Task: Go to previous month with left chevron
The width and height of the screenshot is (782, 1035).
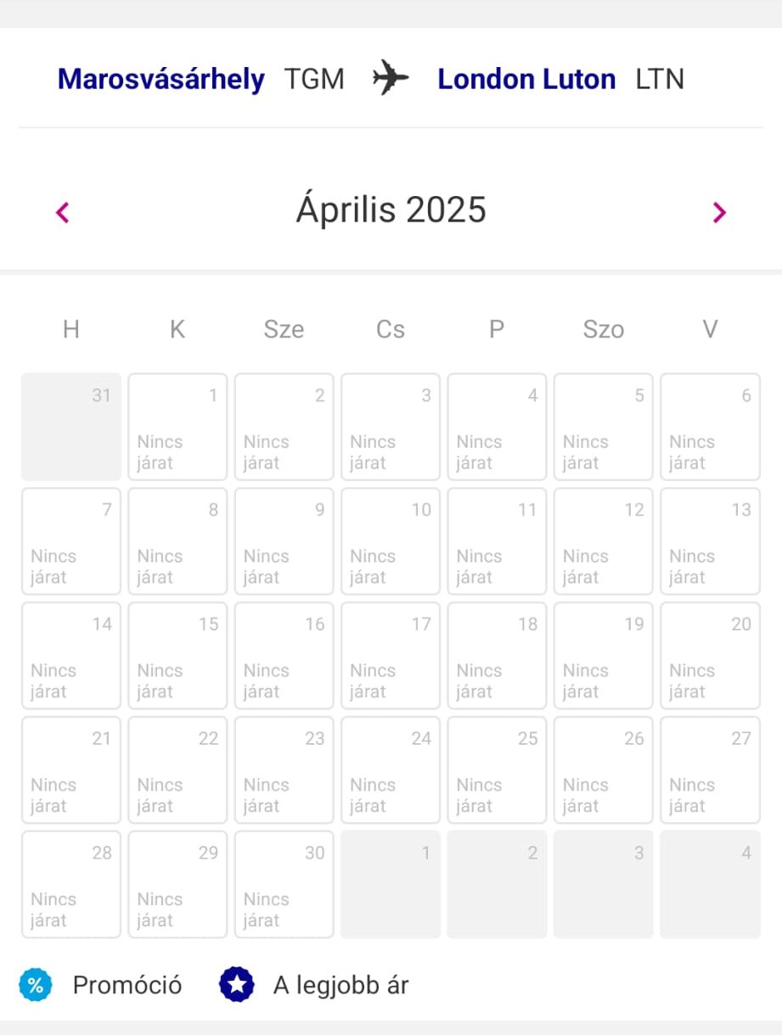Action: click(x=62, y=212)
